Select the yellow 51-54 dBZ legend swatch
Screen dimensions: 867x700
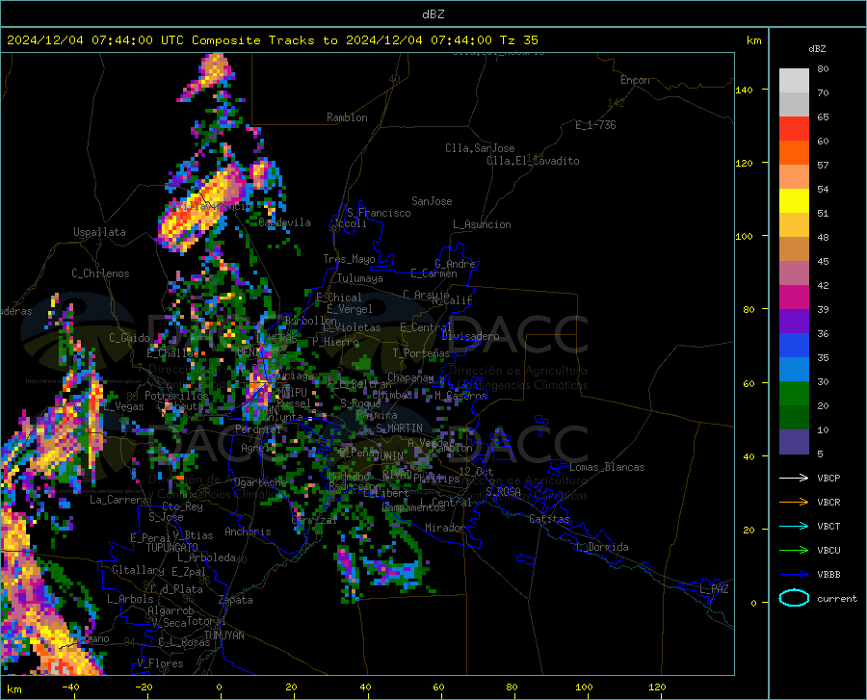(794, 201)
